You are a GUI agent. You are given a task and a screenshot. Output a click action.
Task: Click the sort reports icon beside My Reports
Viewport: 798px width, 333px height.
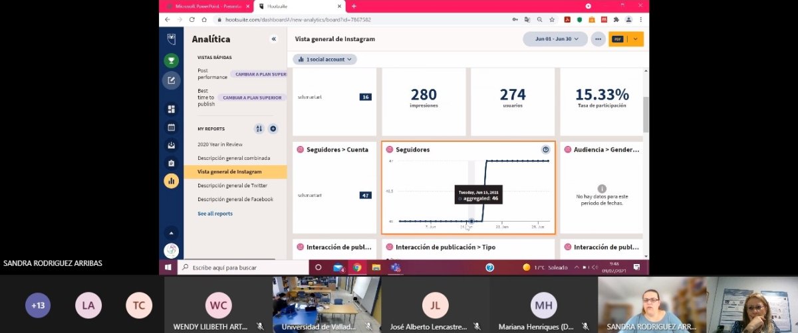point(259,129)
